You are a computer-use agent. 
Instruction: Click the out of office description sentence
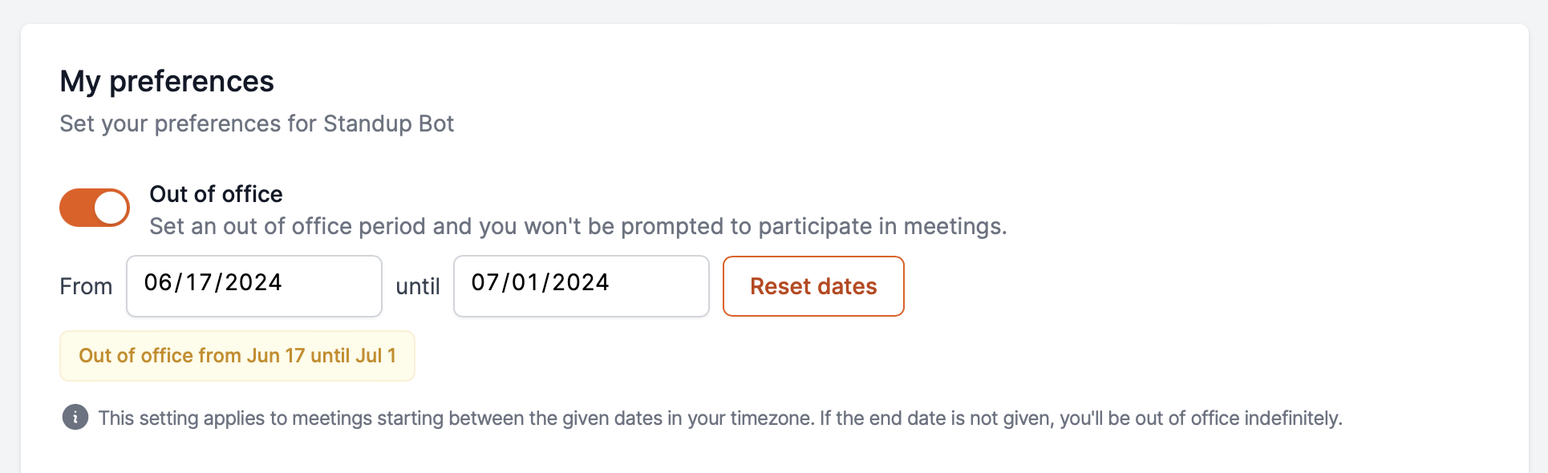tap(577, 226)
